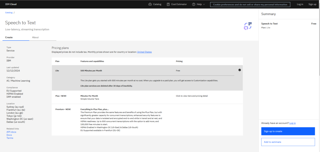Click Plan: Lite in Summary panel
The height and width of the screenshot is (152, 320).
(x=266, y=27)
